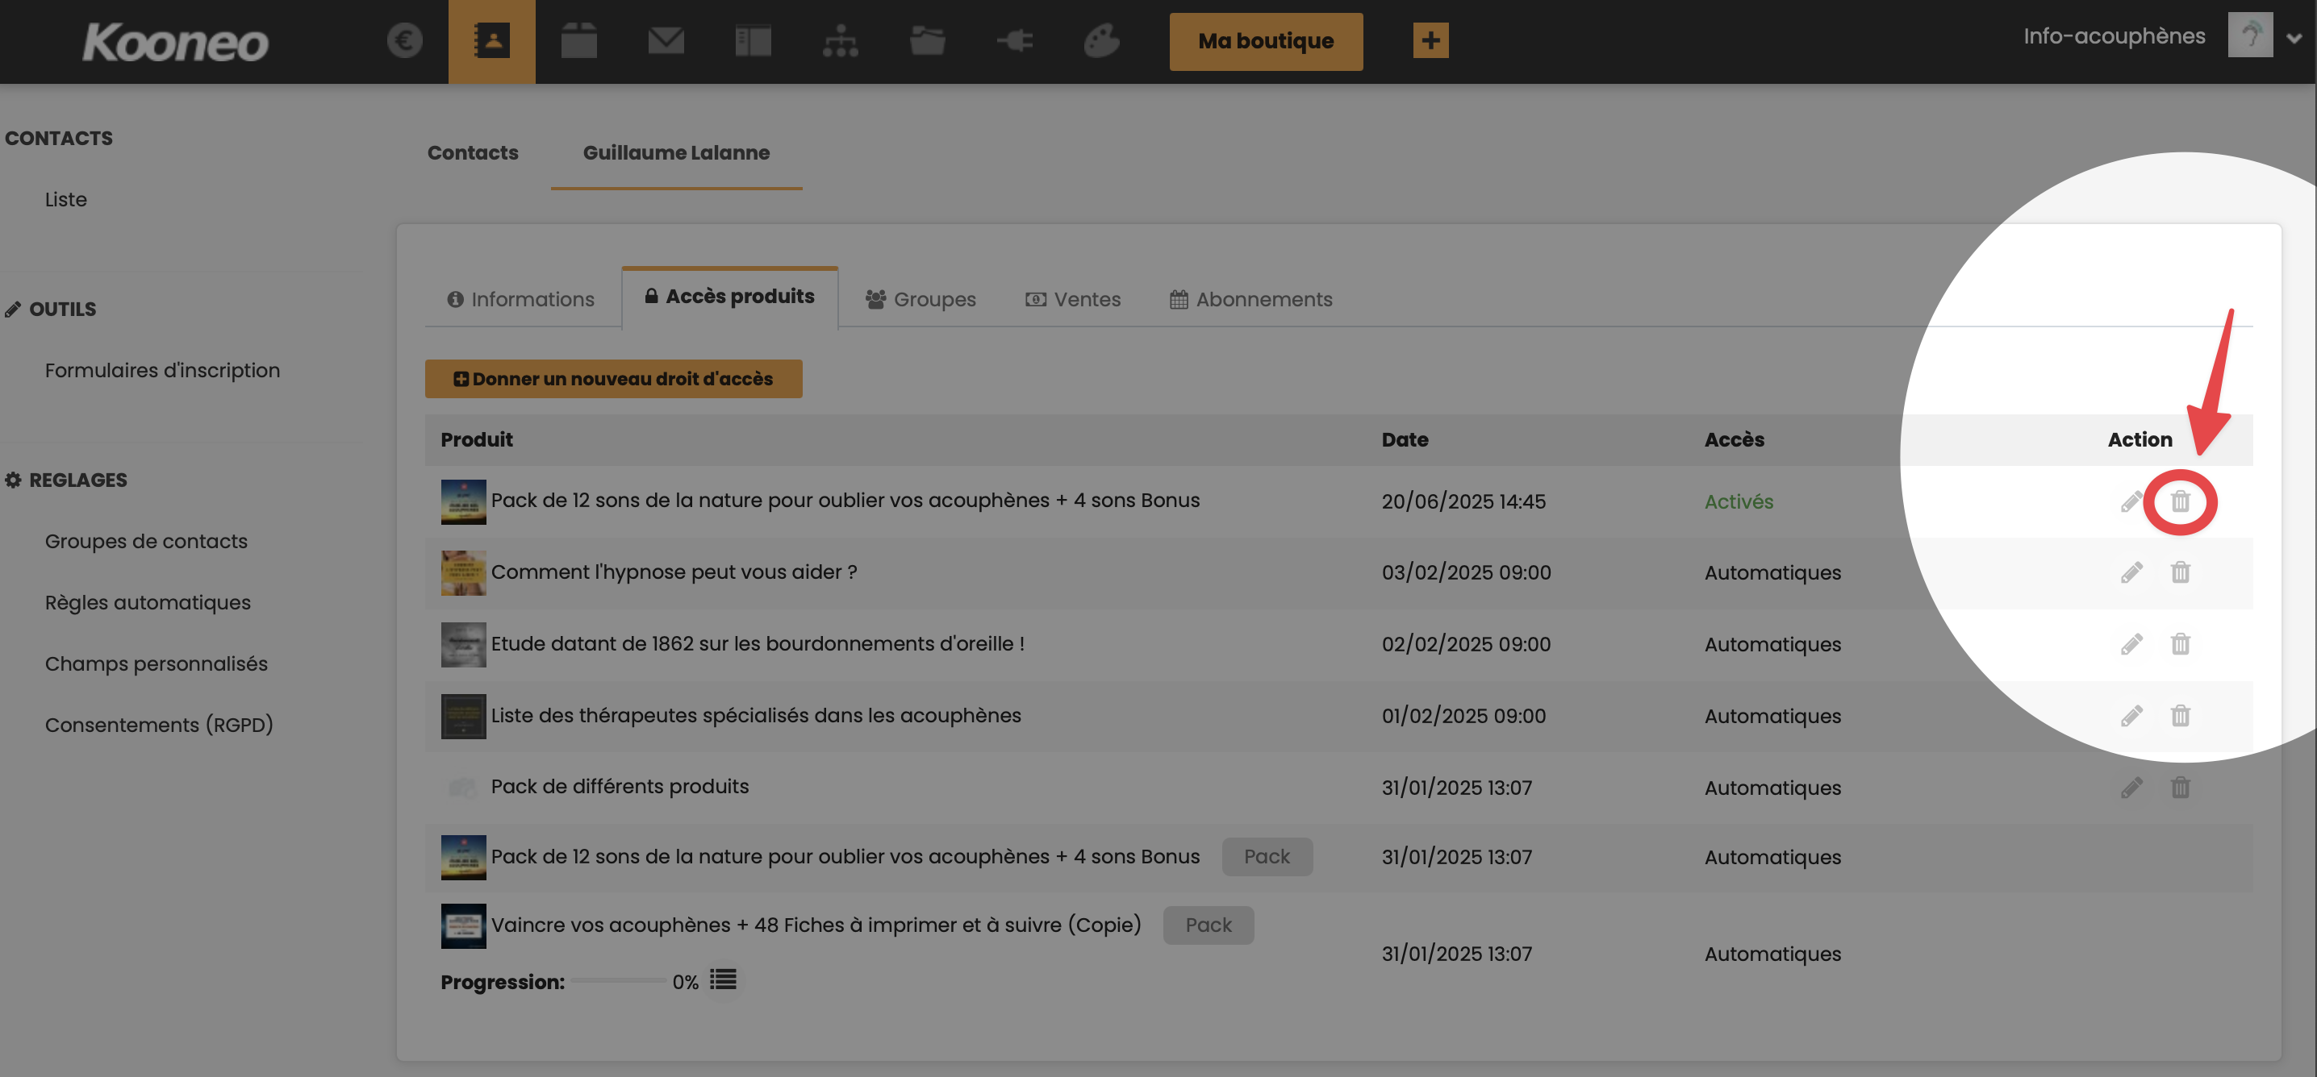
Task: Switch to the Groupes tab
Action: pyautogui.click(x=921, y=299)
